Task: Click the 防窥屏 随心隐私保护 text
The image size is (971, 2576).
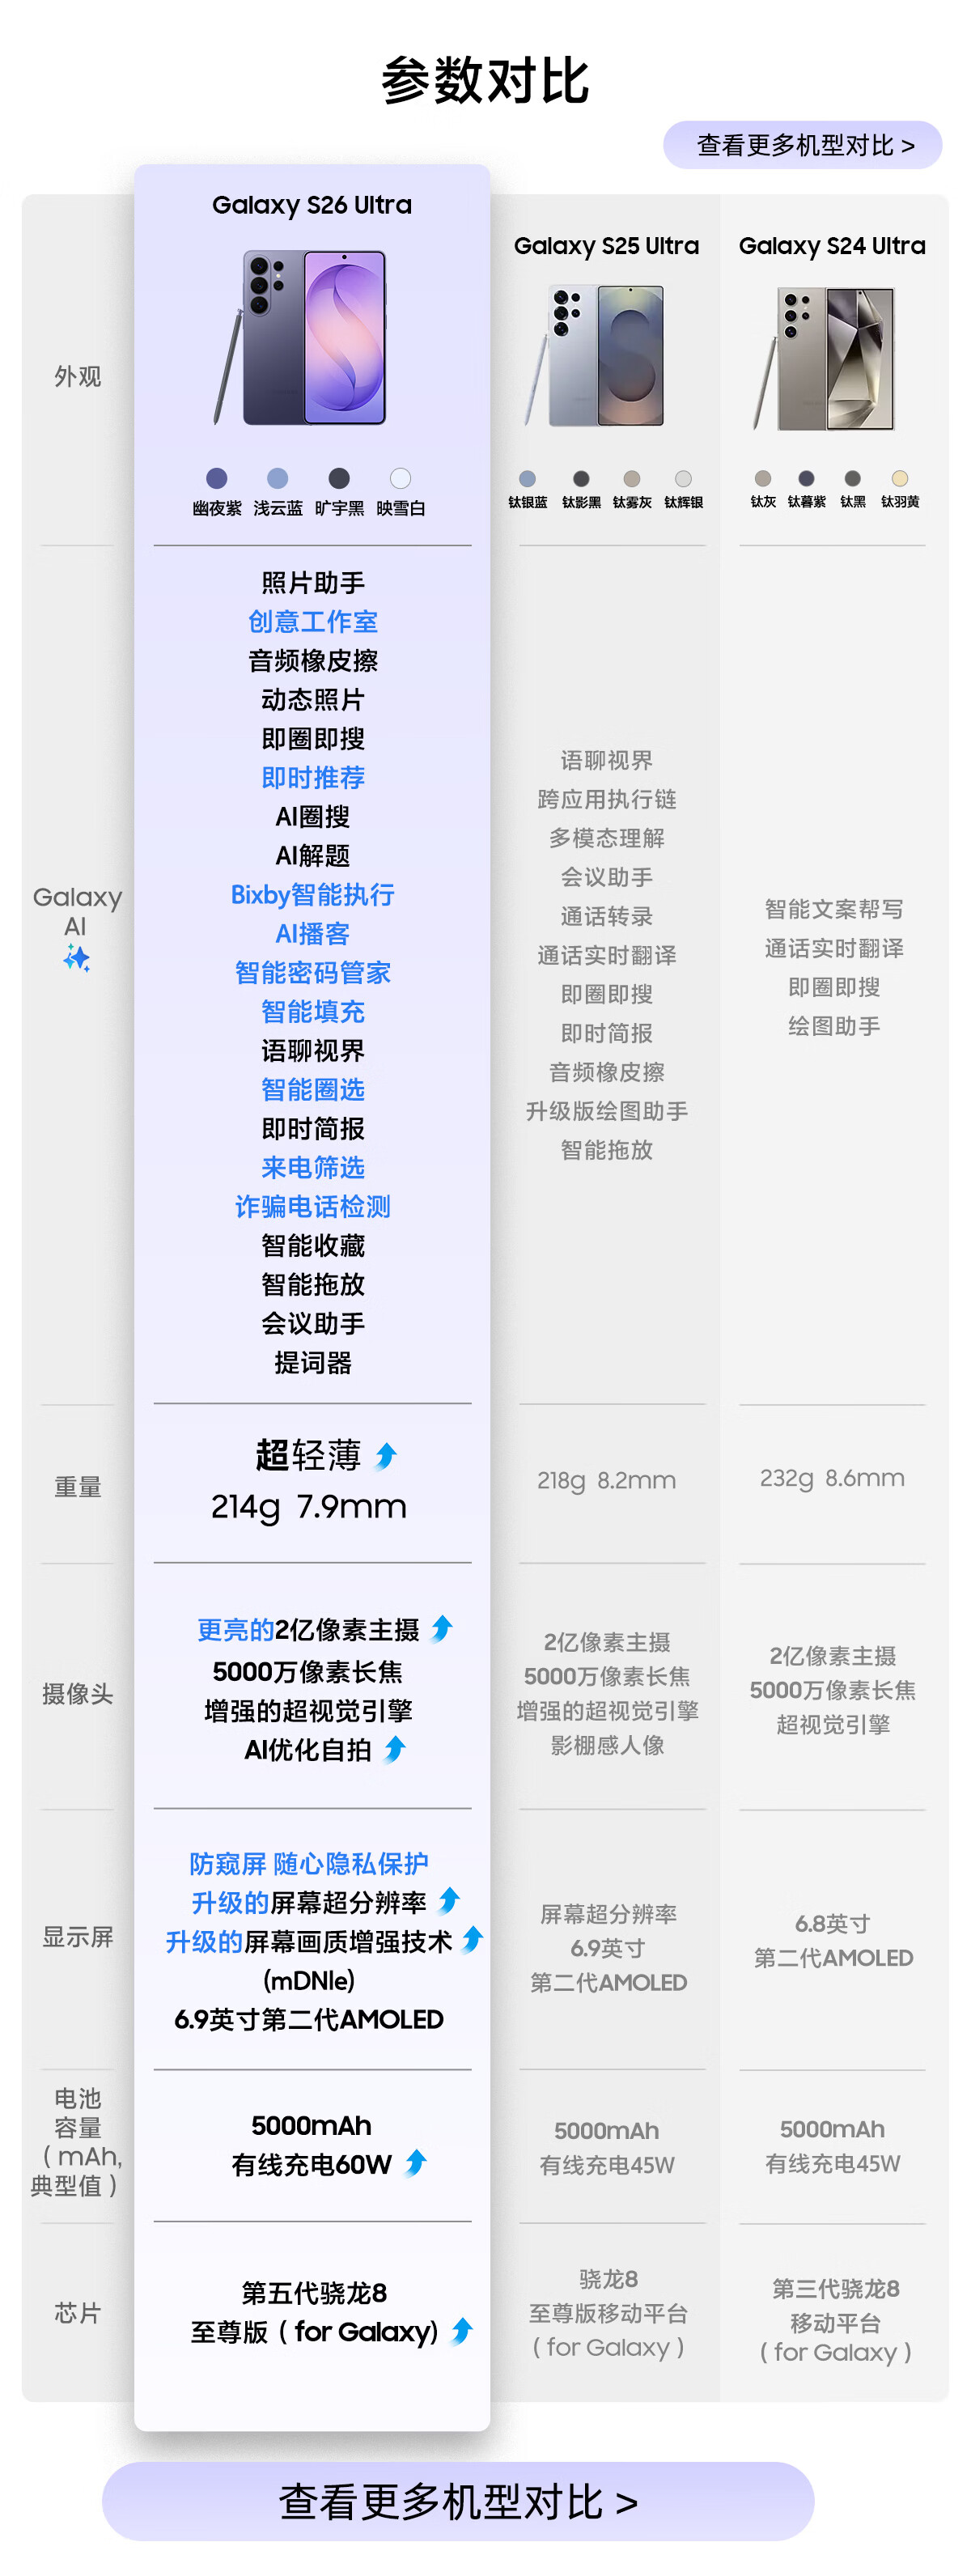Action: (309, 1864)
